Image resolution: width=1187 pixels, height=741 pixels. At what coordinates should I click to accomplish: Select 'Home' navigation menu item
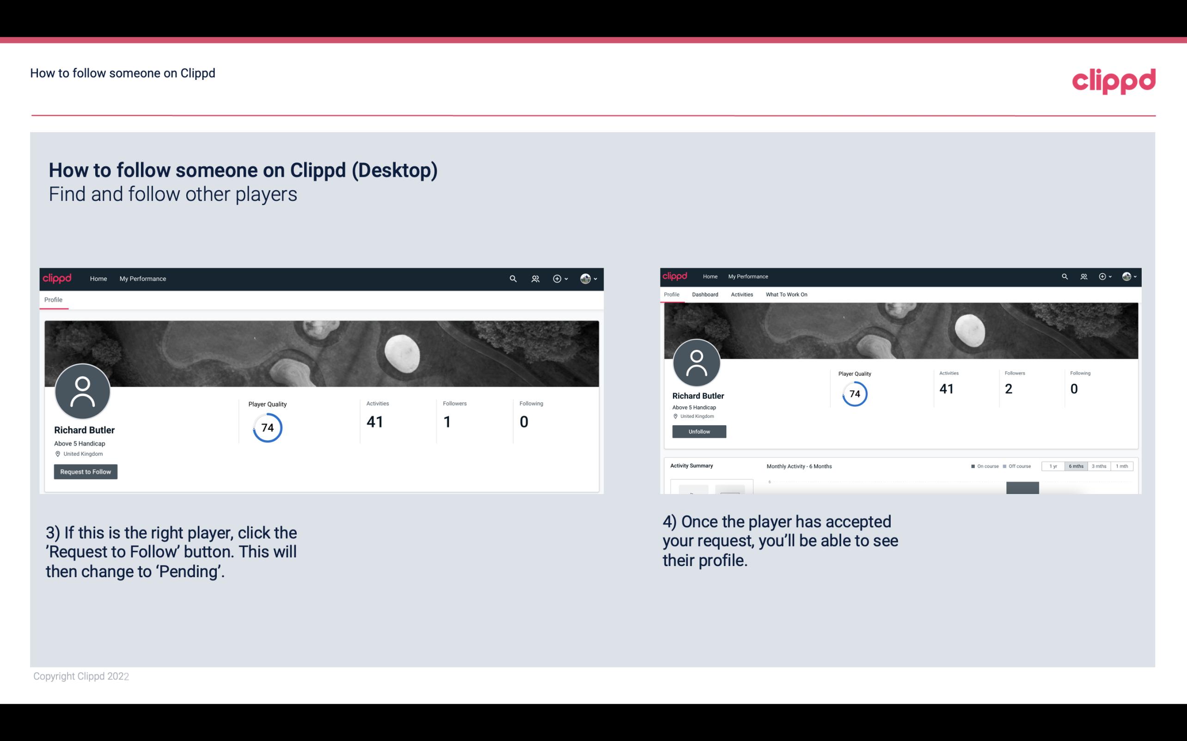98,278
